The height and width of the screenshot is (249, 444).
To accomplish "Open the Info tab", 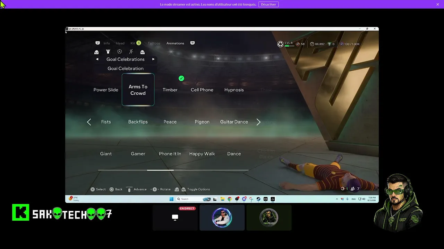I will (106, 43).
